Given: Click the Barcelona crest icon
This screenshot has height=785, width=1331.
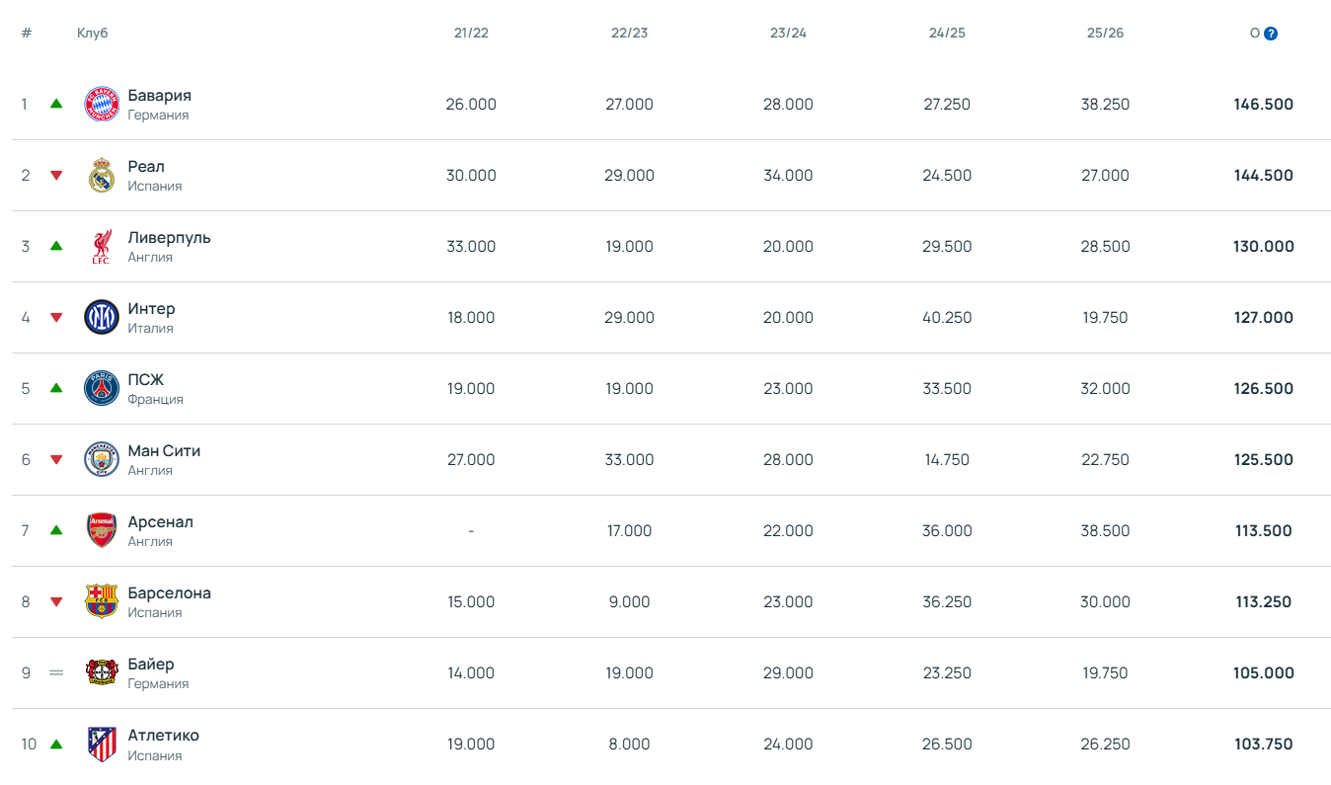Looking at the screenshot, I should (102, 602).
